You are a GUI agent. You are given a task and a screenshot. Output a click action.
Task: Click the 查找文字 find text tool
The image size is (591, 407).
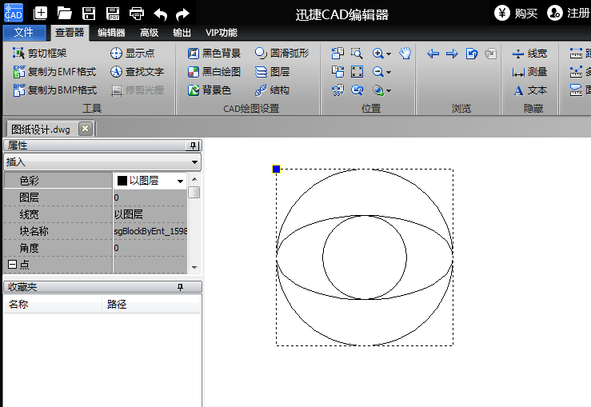(136, 72)
